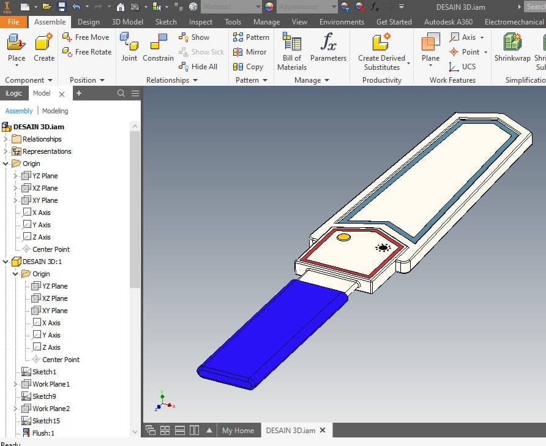
Task: Click the Show relationships tool
Action: point(194,37)
